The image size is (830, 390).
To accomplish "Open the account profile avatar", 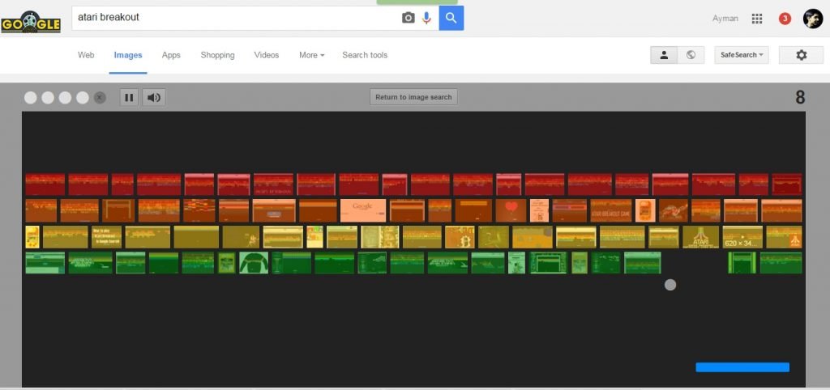I will coord(812,19).
